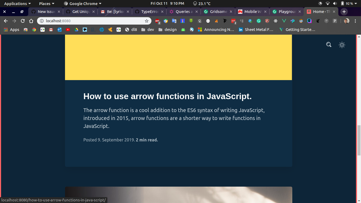Image resolution: width=361 pixels, height=203 pixels.
Task: Open the Gmail bookmark icon
Action: [51, 30]
